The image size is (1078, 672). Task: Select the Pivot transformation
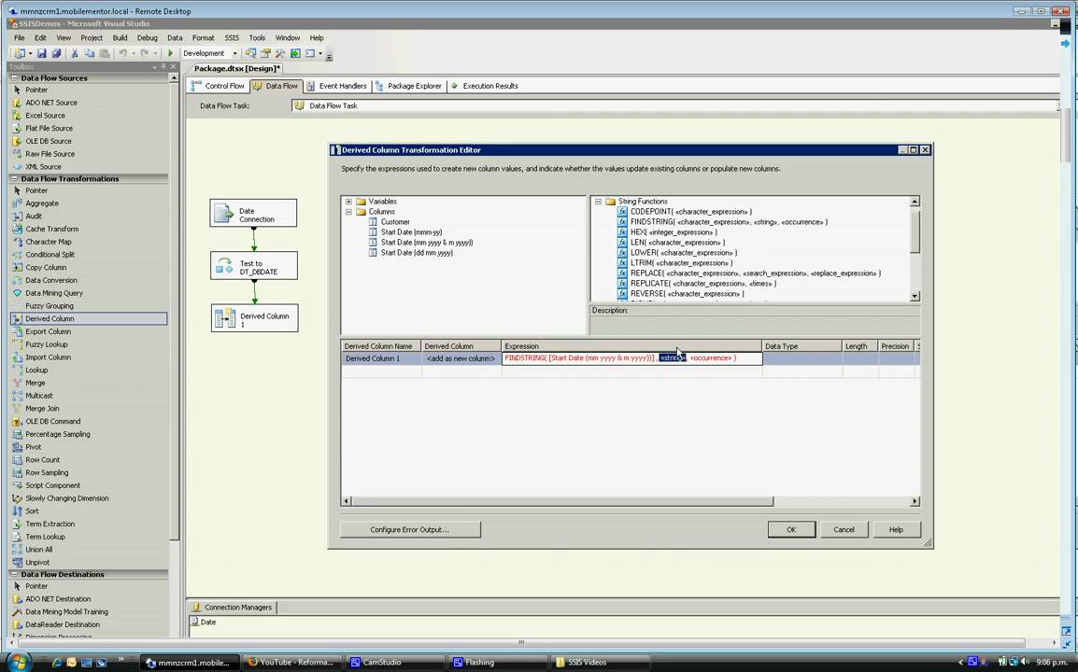coord(33,447)
